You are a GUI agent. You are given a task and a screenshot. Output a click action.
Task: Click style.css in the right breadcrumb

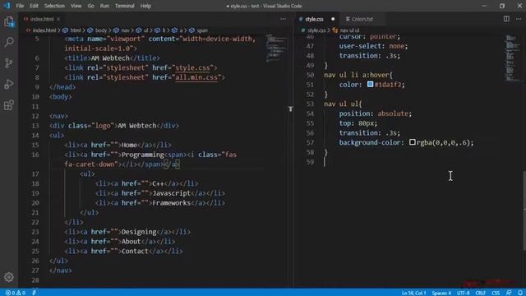pos(316,30)
